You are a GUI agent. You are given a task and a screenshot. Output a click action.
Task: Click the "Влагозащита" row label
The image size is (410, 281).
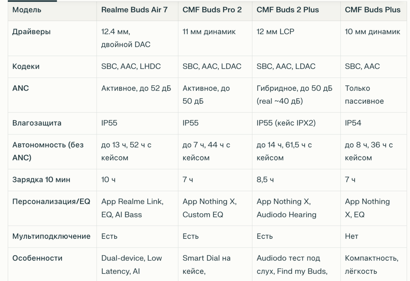click(x=36, y=123)
